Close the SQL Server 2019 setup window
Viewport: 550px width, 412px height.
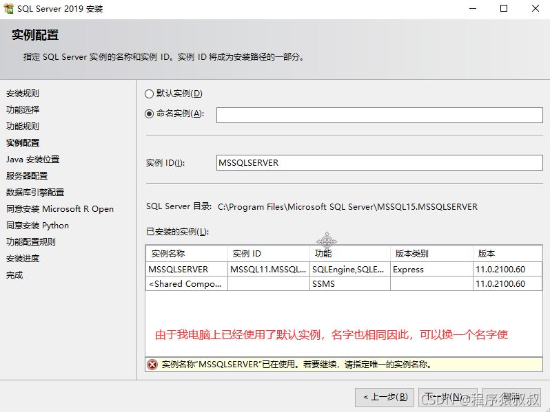click(536, 8)
